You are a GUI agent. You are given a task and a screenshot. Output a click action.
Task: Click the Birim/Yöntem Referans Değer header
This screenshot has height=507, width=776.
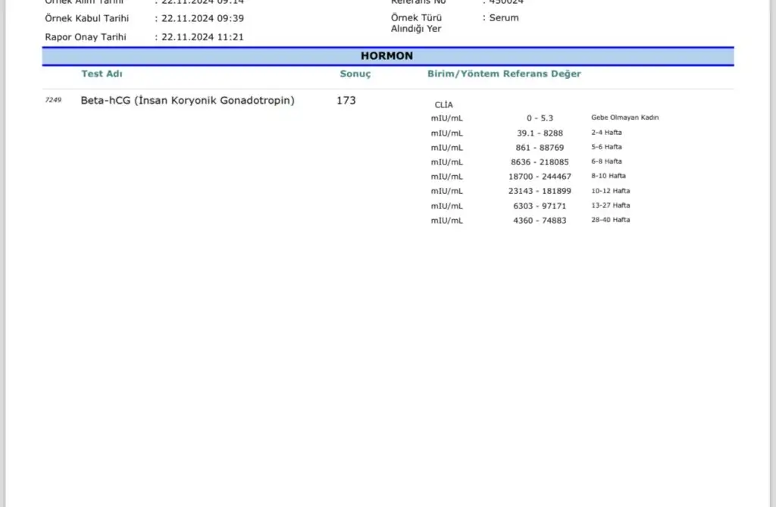pyautogui.click(x=504, y=74)
